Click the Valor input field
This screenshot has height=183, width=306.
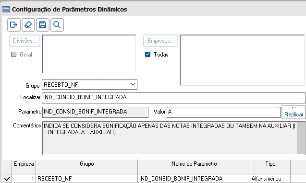click(x=223, y=112)
